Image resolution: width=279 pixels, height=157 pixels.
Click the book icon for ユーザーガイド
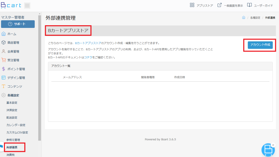click(x=250, y=5)
